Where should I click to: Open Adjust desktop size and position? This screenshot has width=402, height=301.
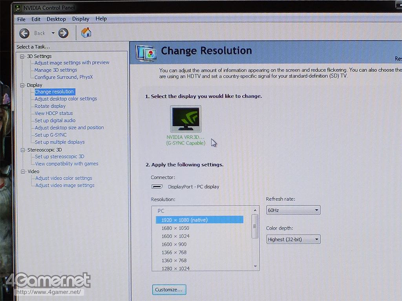pos(69,127)
